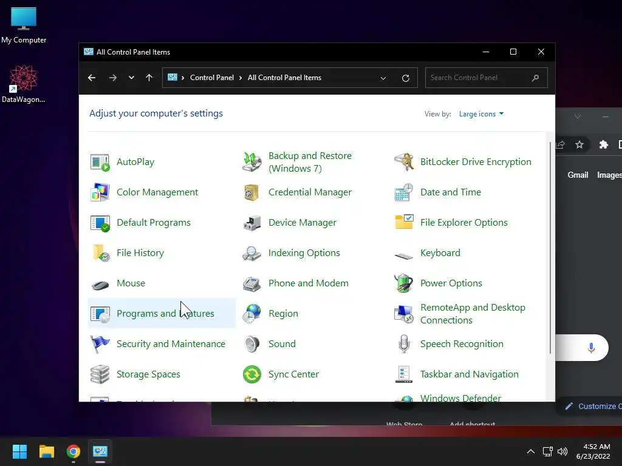
Task: Click the Security and Maintenance flag icon
Action: 100,344
